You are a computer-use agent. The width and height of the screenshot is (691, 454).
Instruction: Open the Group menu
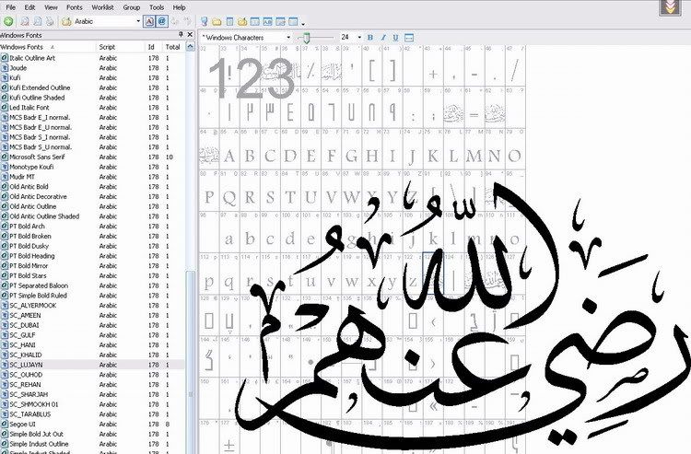click(x=132, y=7)
